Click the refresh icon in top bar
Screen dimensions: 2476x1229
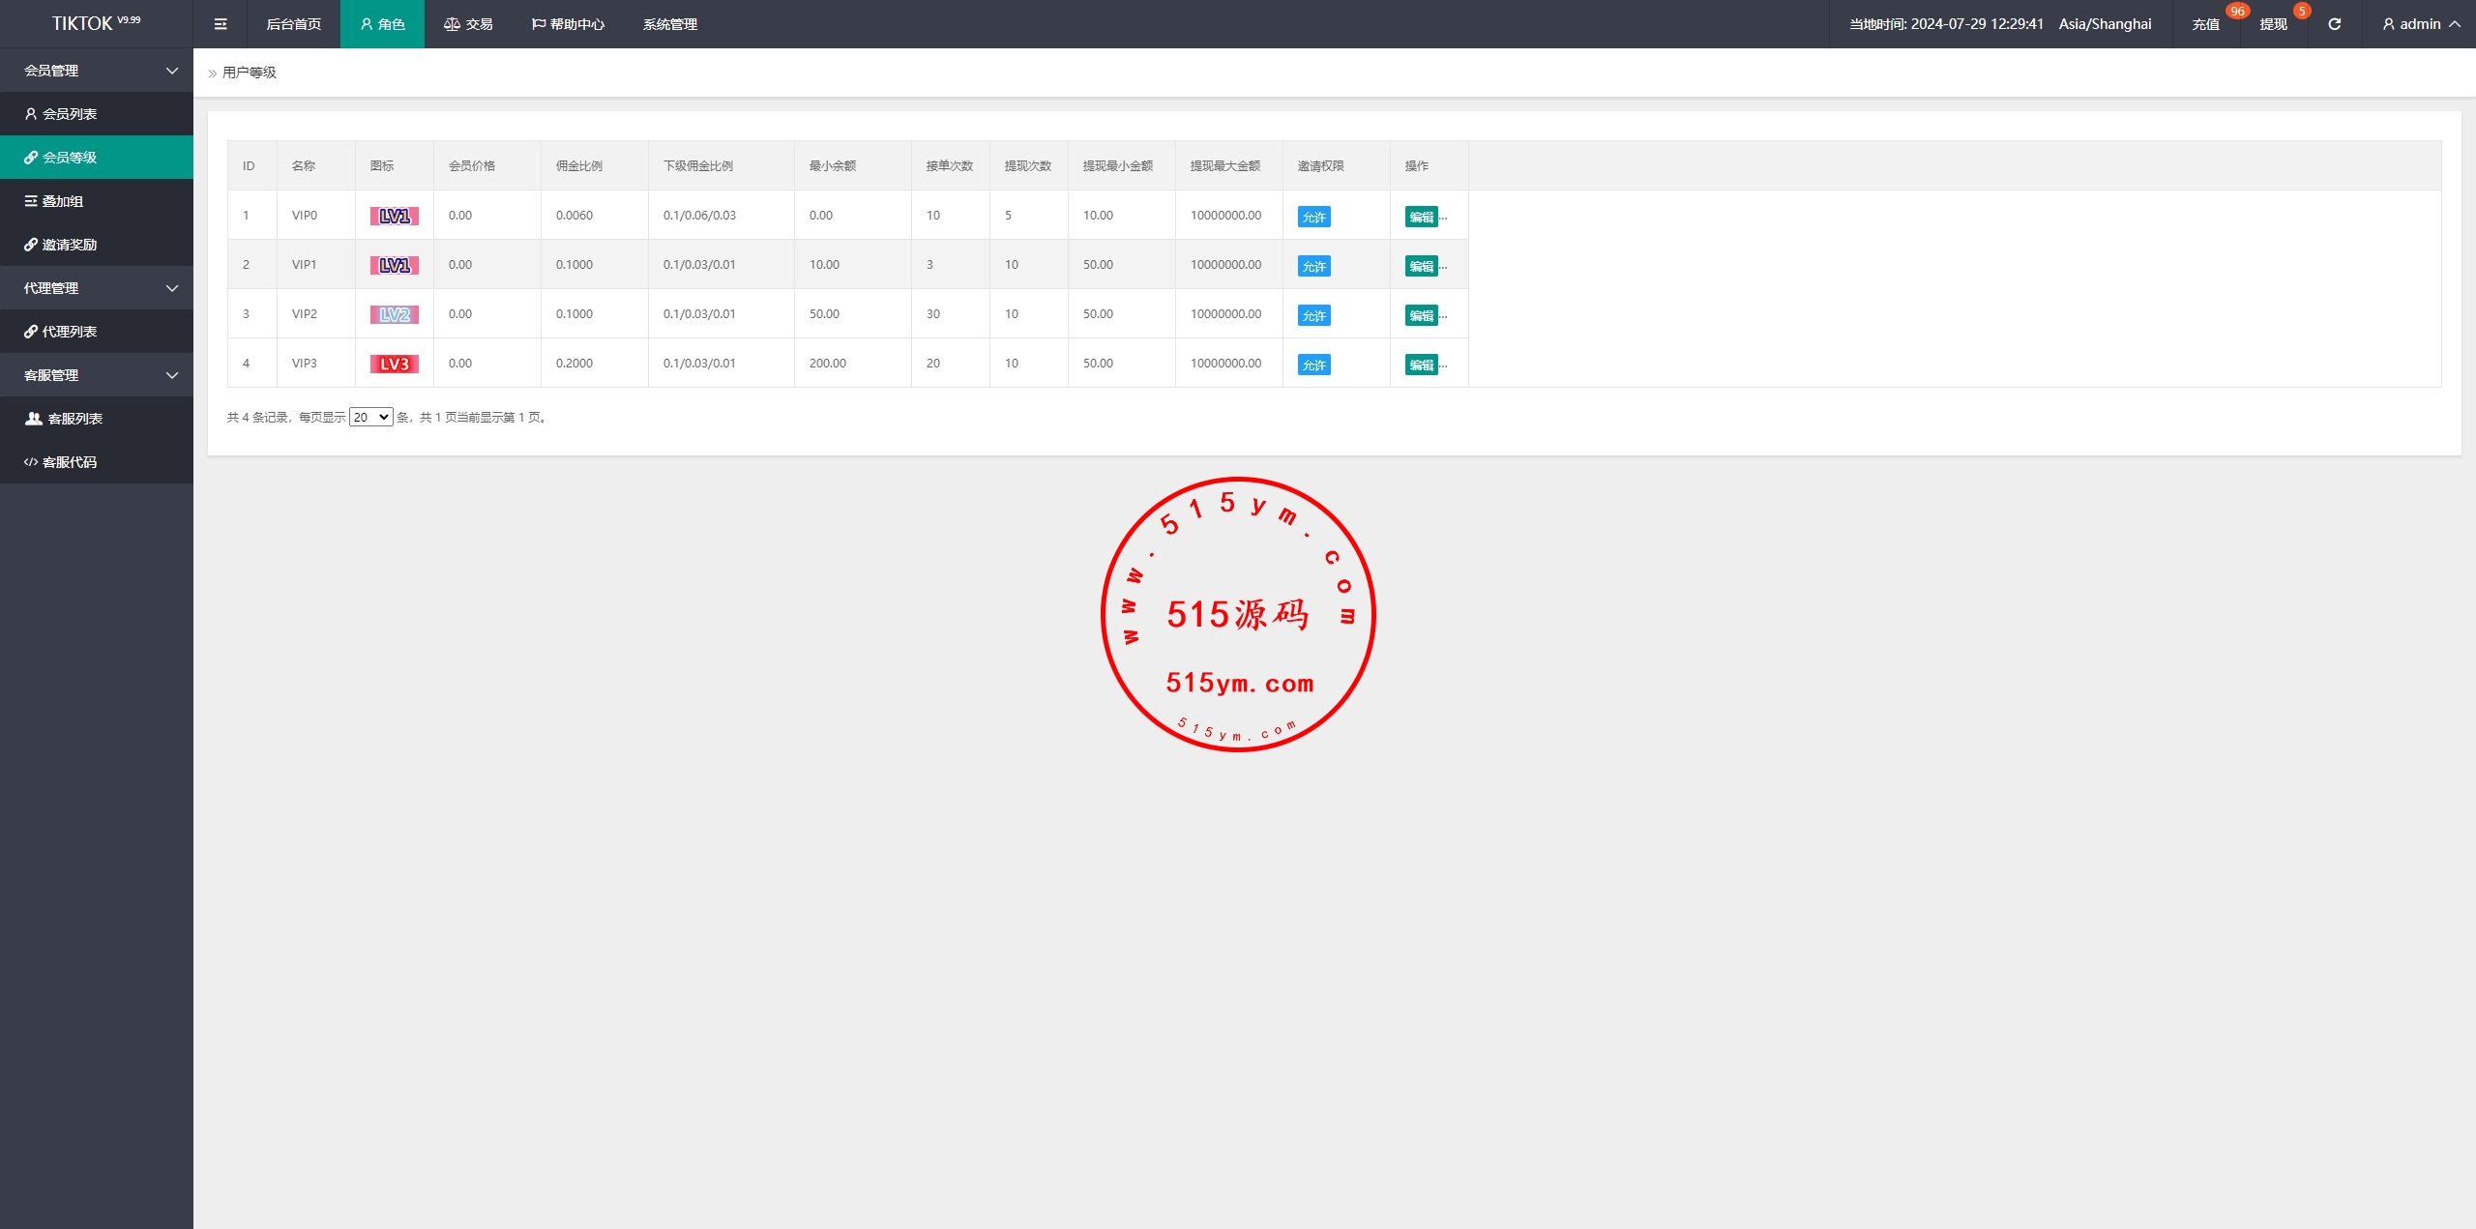point(2334,24)
